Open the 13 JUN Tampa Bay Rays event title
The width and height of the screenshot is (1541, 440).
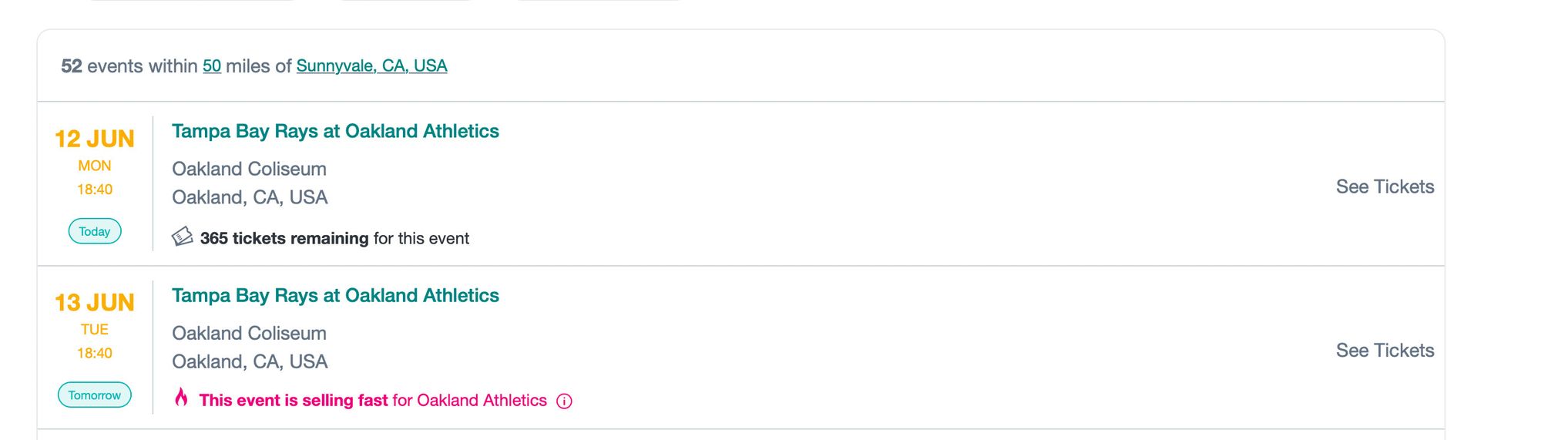pyautogui.click(x=335, y=295)
